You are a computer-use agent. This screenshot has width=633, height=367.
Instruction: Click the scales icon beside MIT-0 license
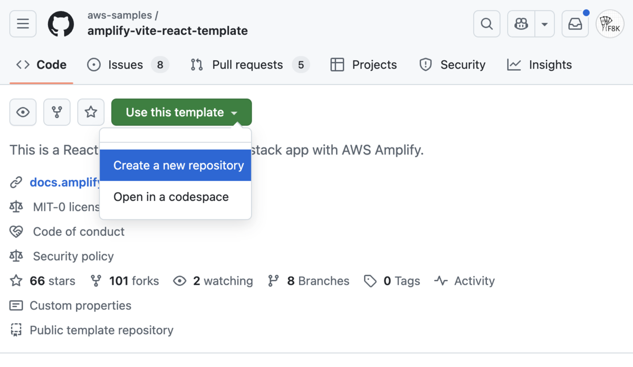16,207
